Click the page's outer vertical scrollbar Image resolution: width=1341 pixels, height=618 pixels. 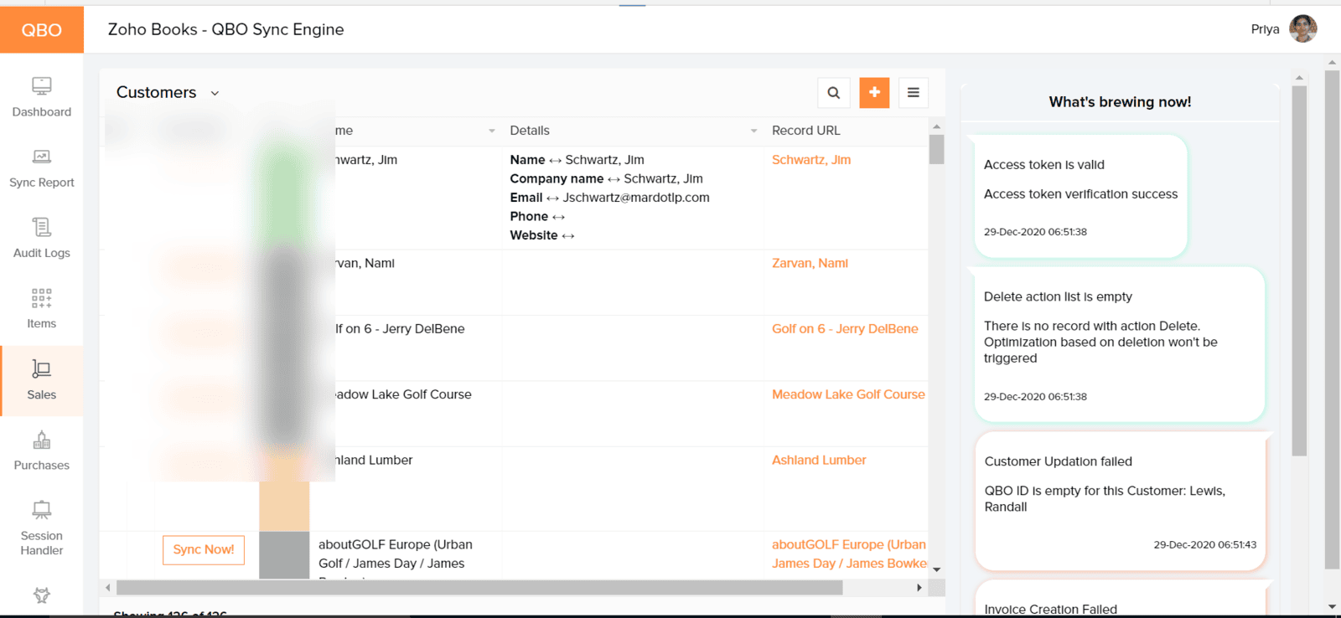[1332, 319]
